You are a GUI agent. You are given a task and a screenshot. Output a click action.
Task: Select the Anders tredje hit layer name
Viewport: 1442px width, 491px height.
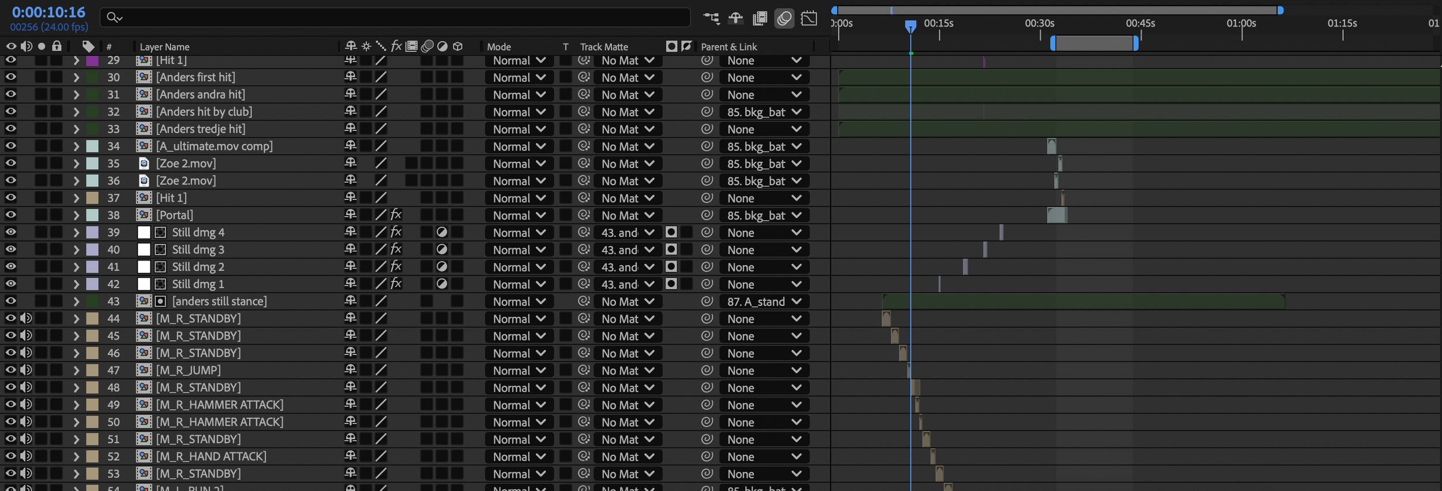[x=200, y=129]
